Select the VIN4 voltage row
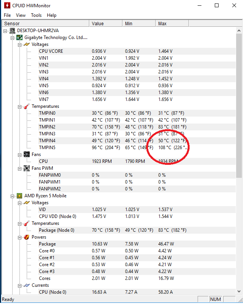This screenshot has width=243, height=304. (137, 79)
